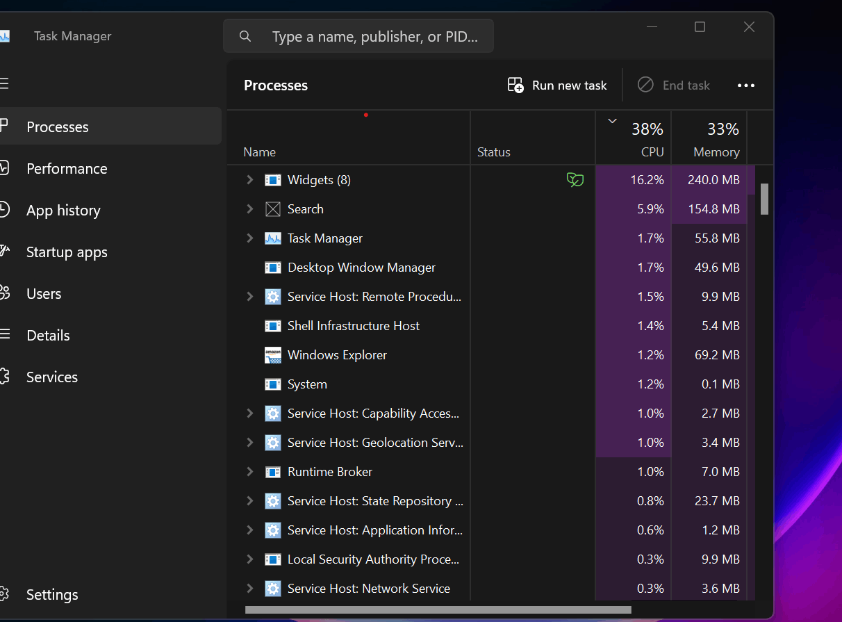Click the Application Information service gear icon

point(273,530)
